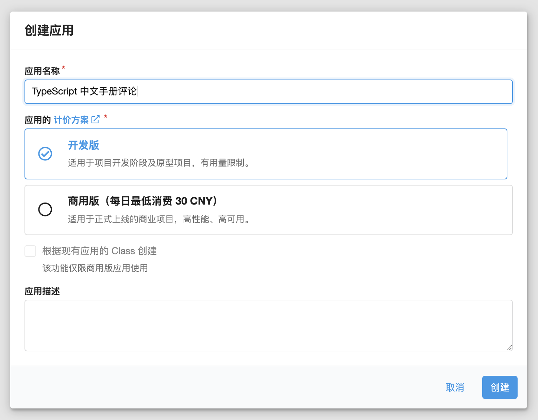Click inside the 应用描述 textarea
The height and width of the screenshot is (420, 538).
click(x=268, y=326)
